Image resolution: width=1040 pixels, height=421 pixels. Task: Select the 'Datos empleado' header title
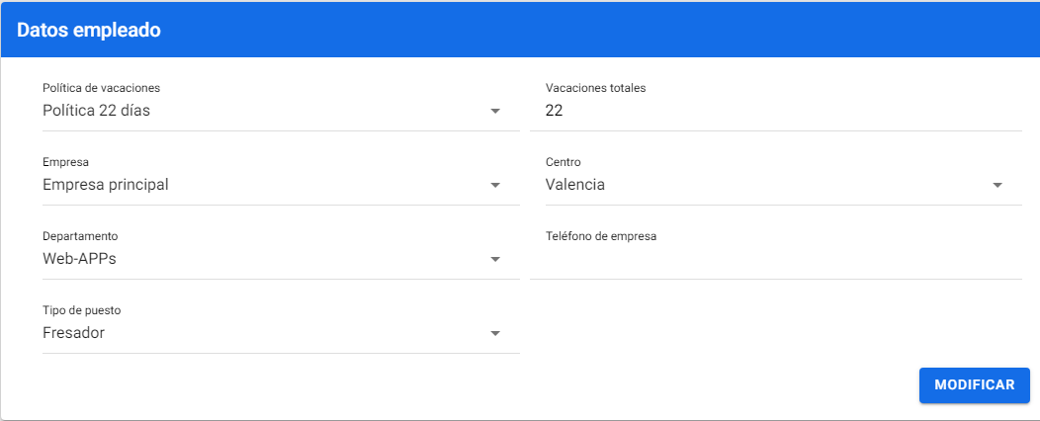point(89,31)
